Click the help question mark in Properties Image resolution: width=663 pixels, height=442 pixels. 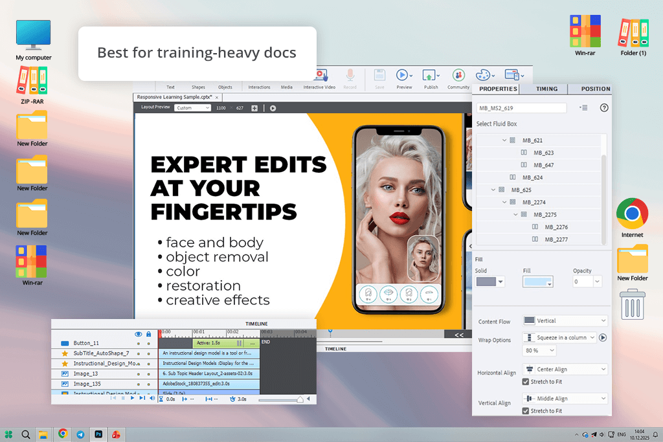coord(604,108)
